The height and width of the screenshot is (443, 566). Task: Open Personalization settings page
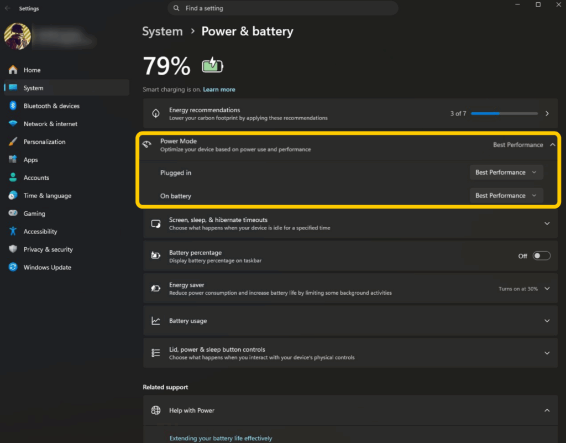point(66,142)
